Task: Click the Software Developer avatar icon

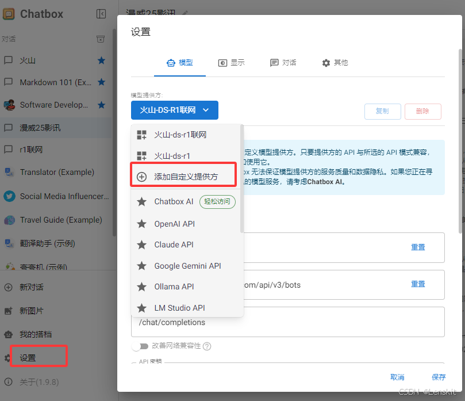Action: point(9,105)
